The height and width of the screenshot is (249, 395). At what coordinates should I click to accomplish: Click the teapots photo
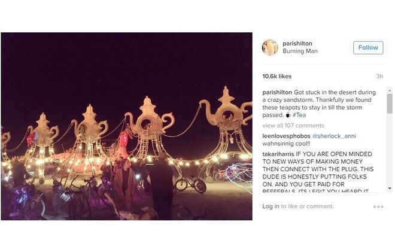pos(126,126)
